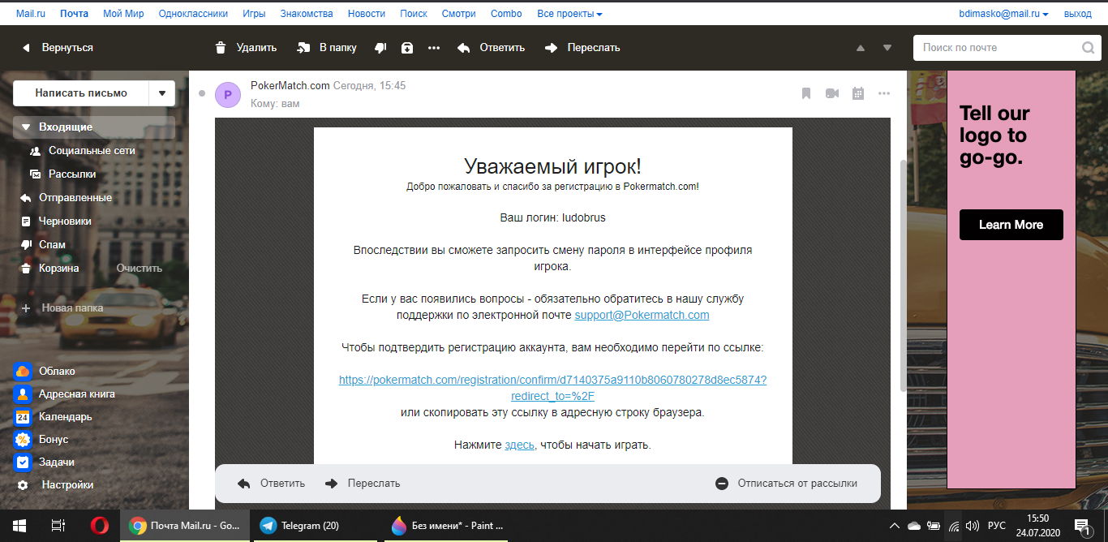
Task: Click the trash icon to delete email
Action: point(221,48)
